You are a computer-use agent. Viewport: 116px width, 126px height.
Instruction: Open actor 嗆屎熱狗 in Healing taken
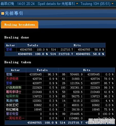tap(12, 96)
